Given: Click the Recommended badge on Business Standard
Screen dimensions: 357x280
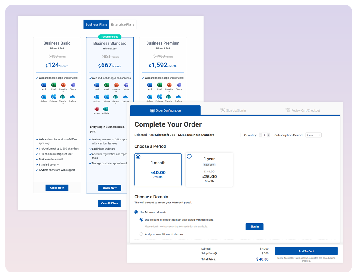Looking at the screenshot, I should pyautogui.click(x=110, y=37).
